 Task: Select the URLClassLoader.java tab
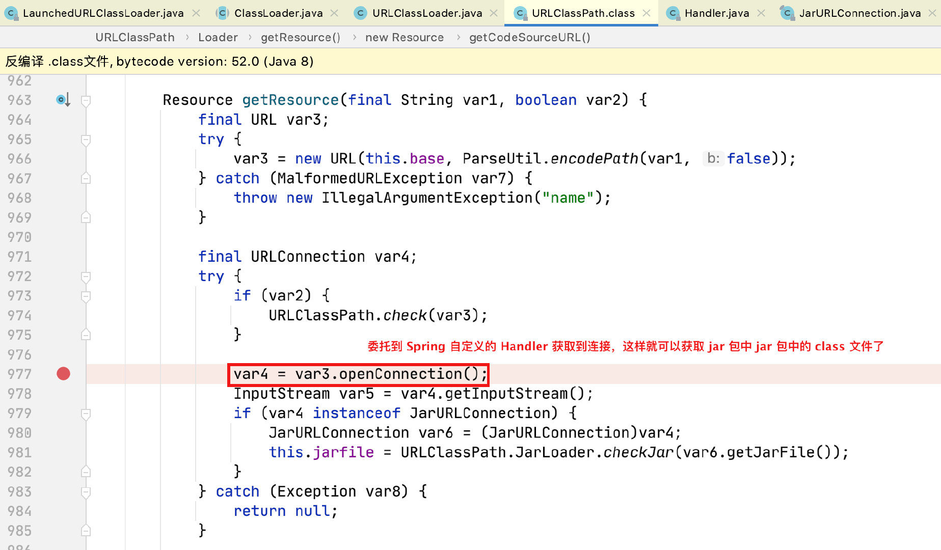coord(427,13)
